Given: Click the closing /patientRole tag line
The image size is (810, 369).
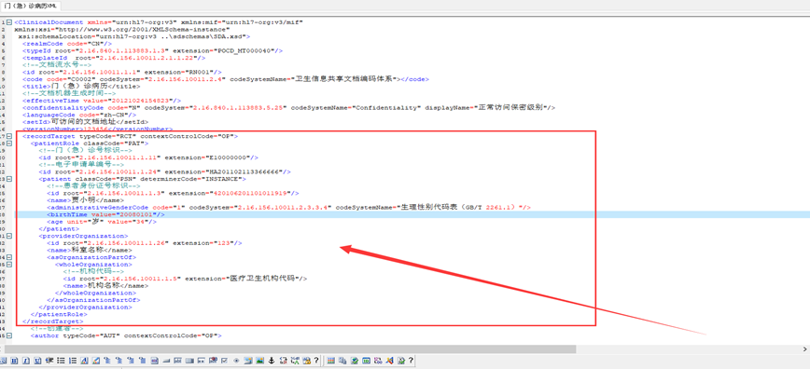Looking at the screenshot, I should point(59,314).
